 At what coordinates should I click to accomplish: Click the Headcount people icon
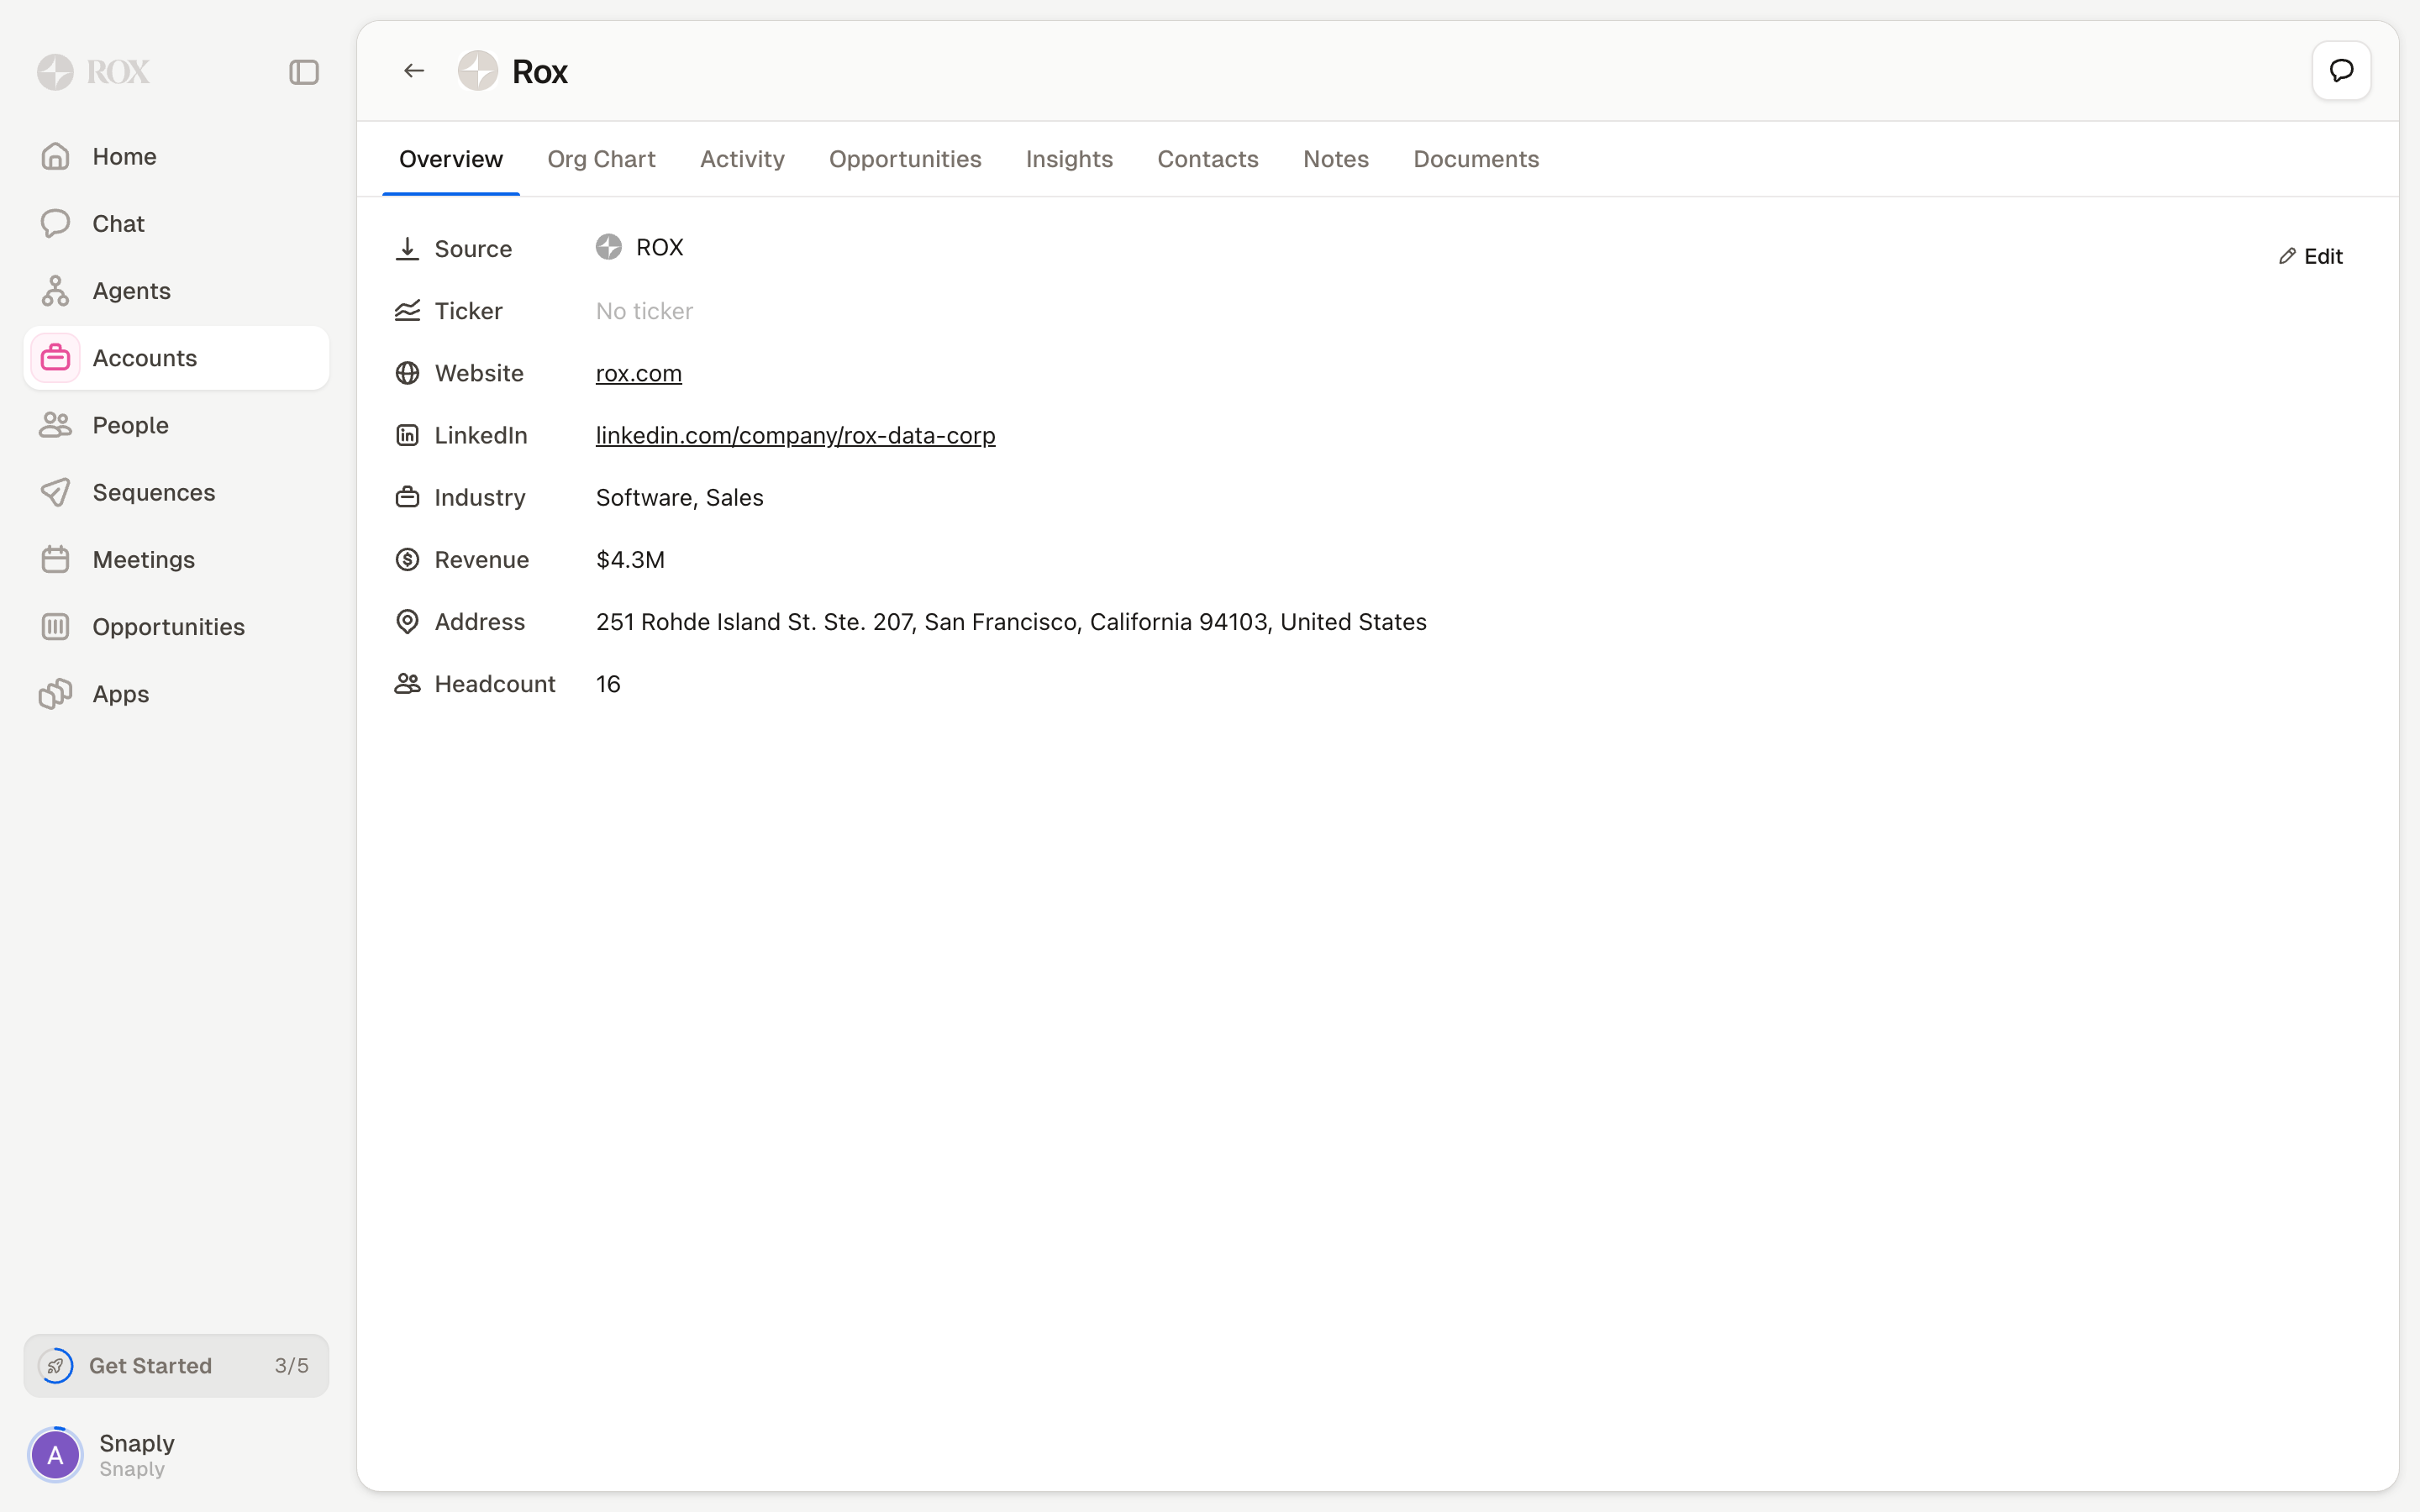pos(407,684)
